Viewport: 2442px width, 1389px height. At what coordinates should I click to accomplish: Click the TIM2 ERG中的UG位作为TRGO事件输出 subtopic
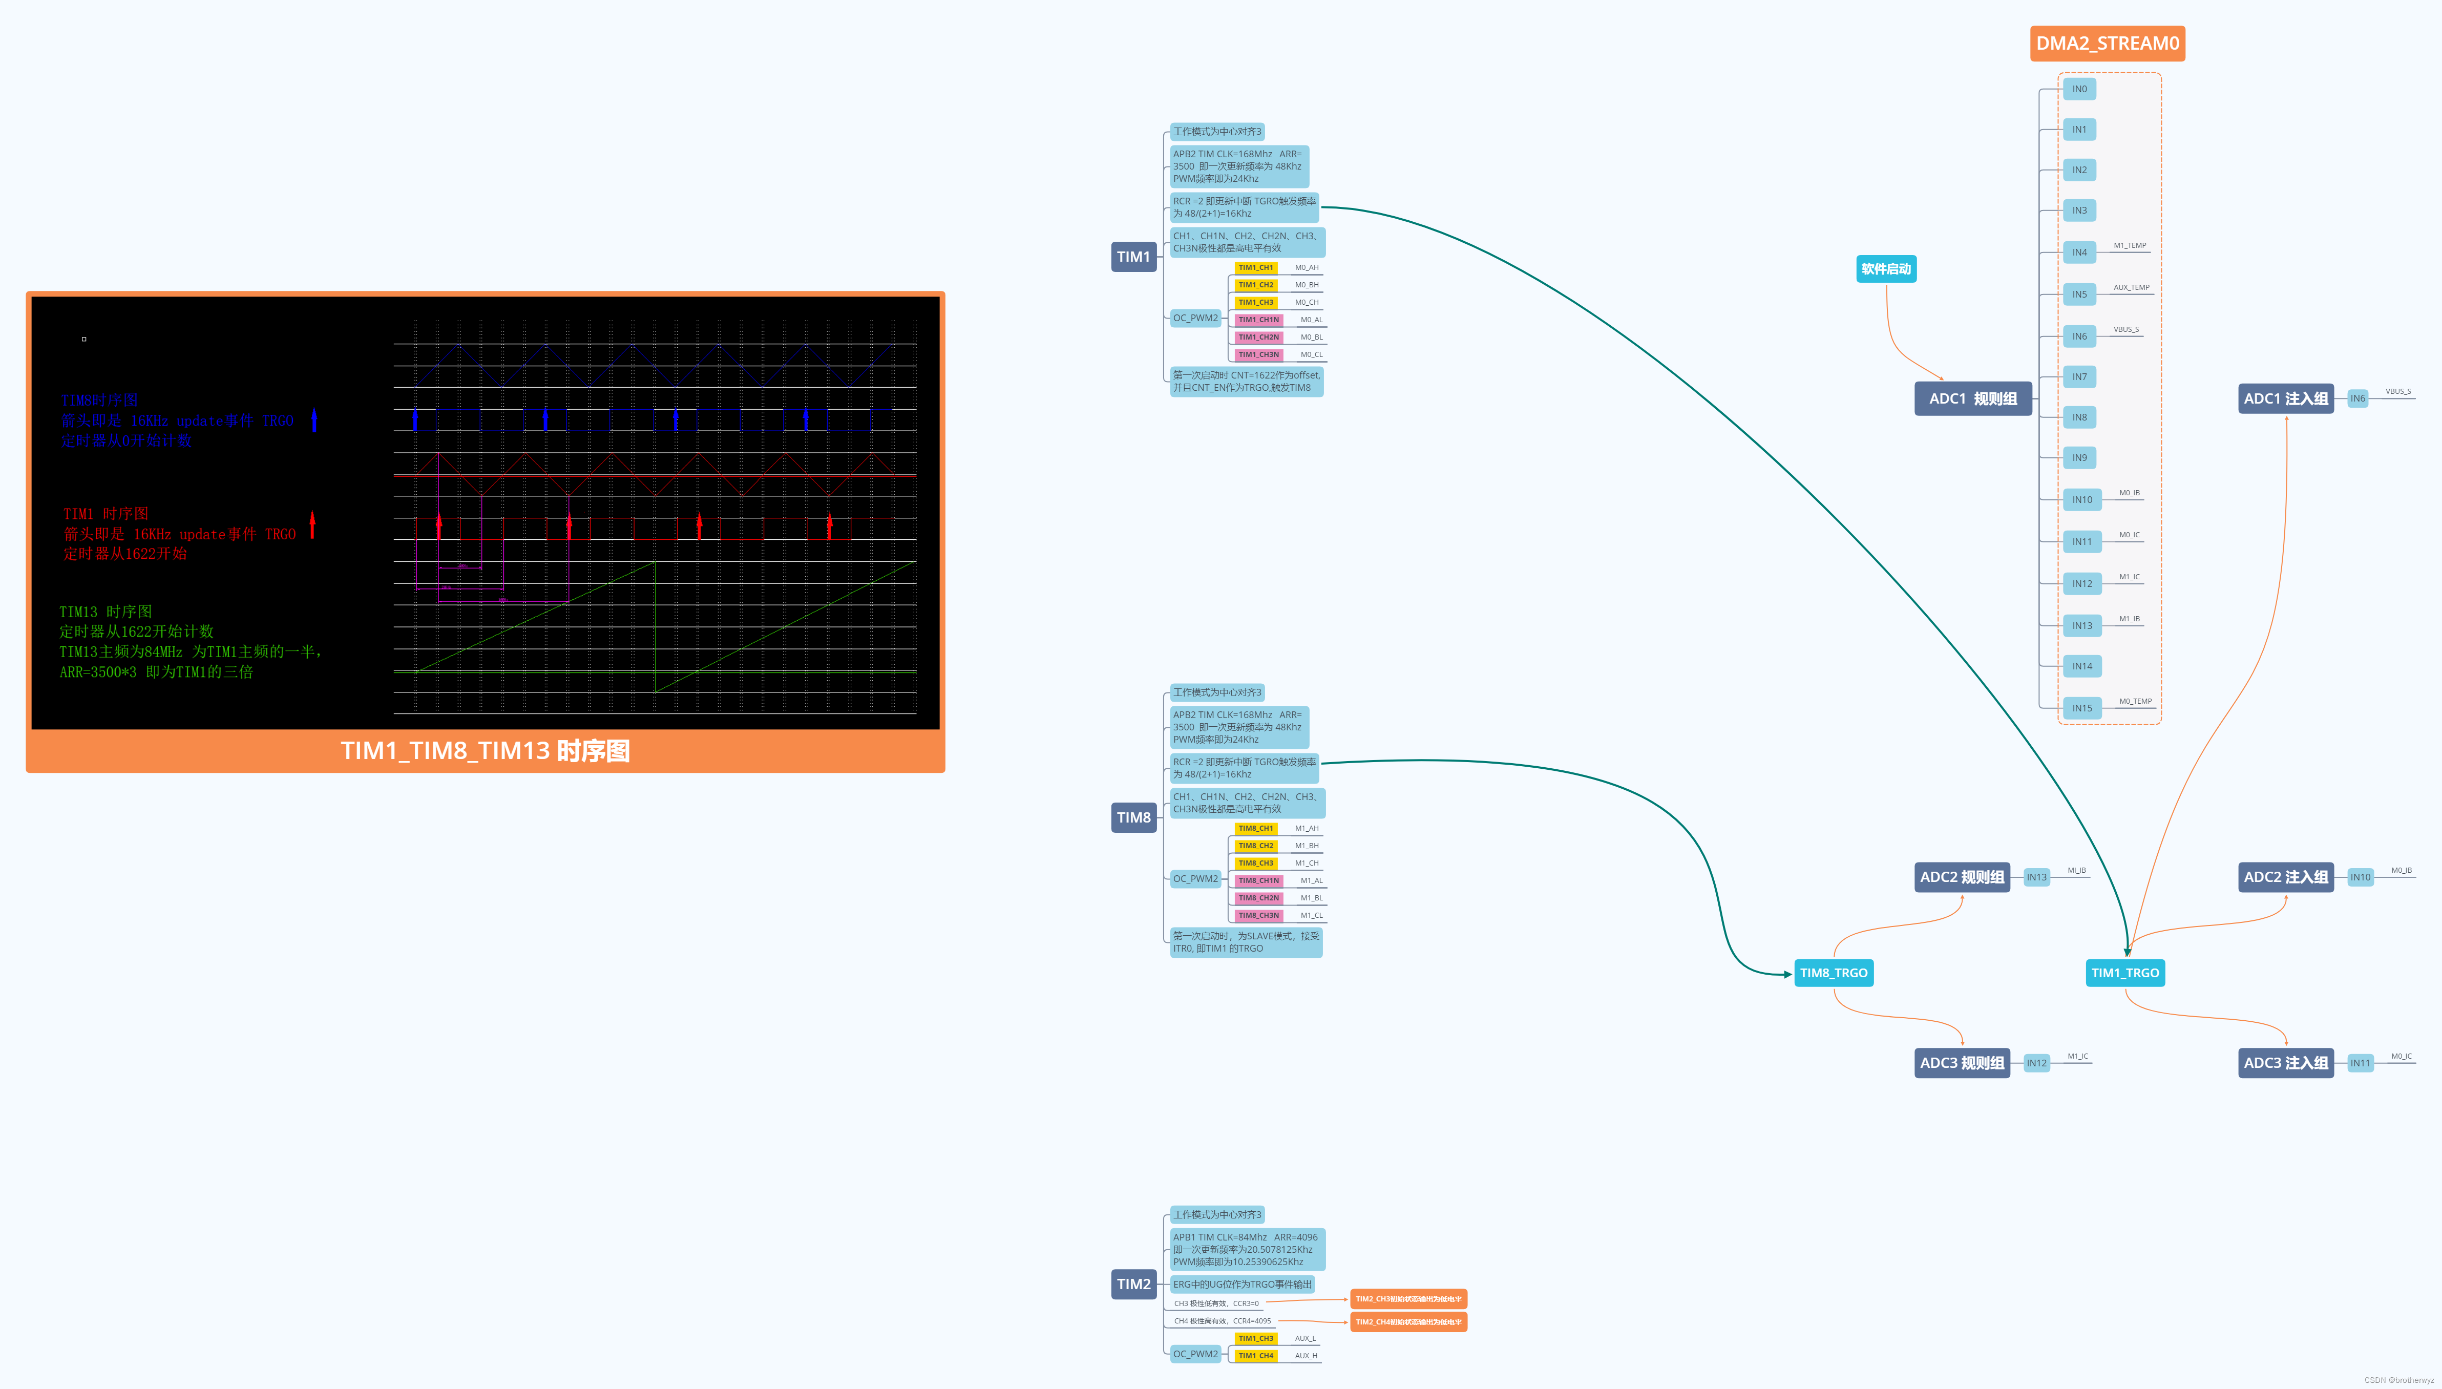tap(1242, 1284)
